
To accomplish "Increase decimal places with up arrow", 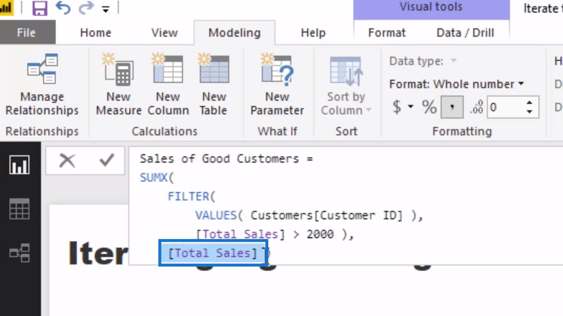I will point(529,103).
